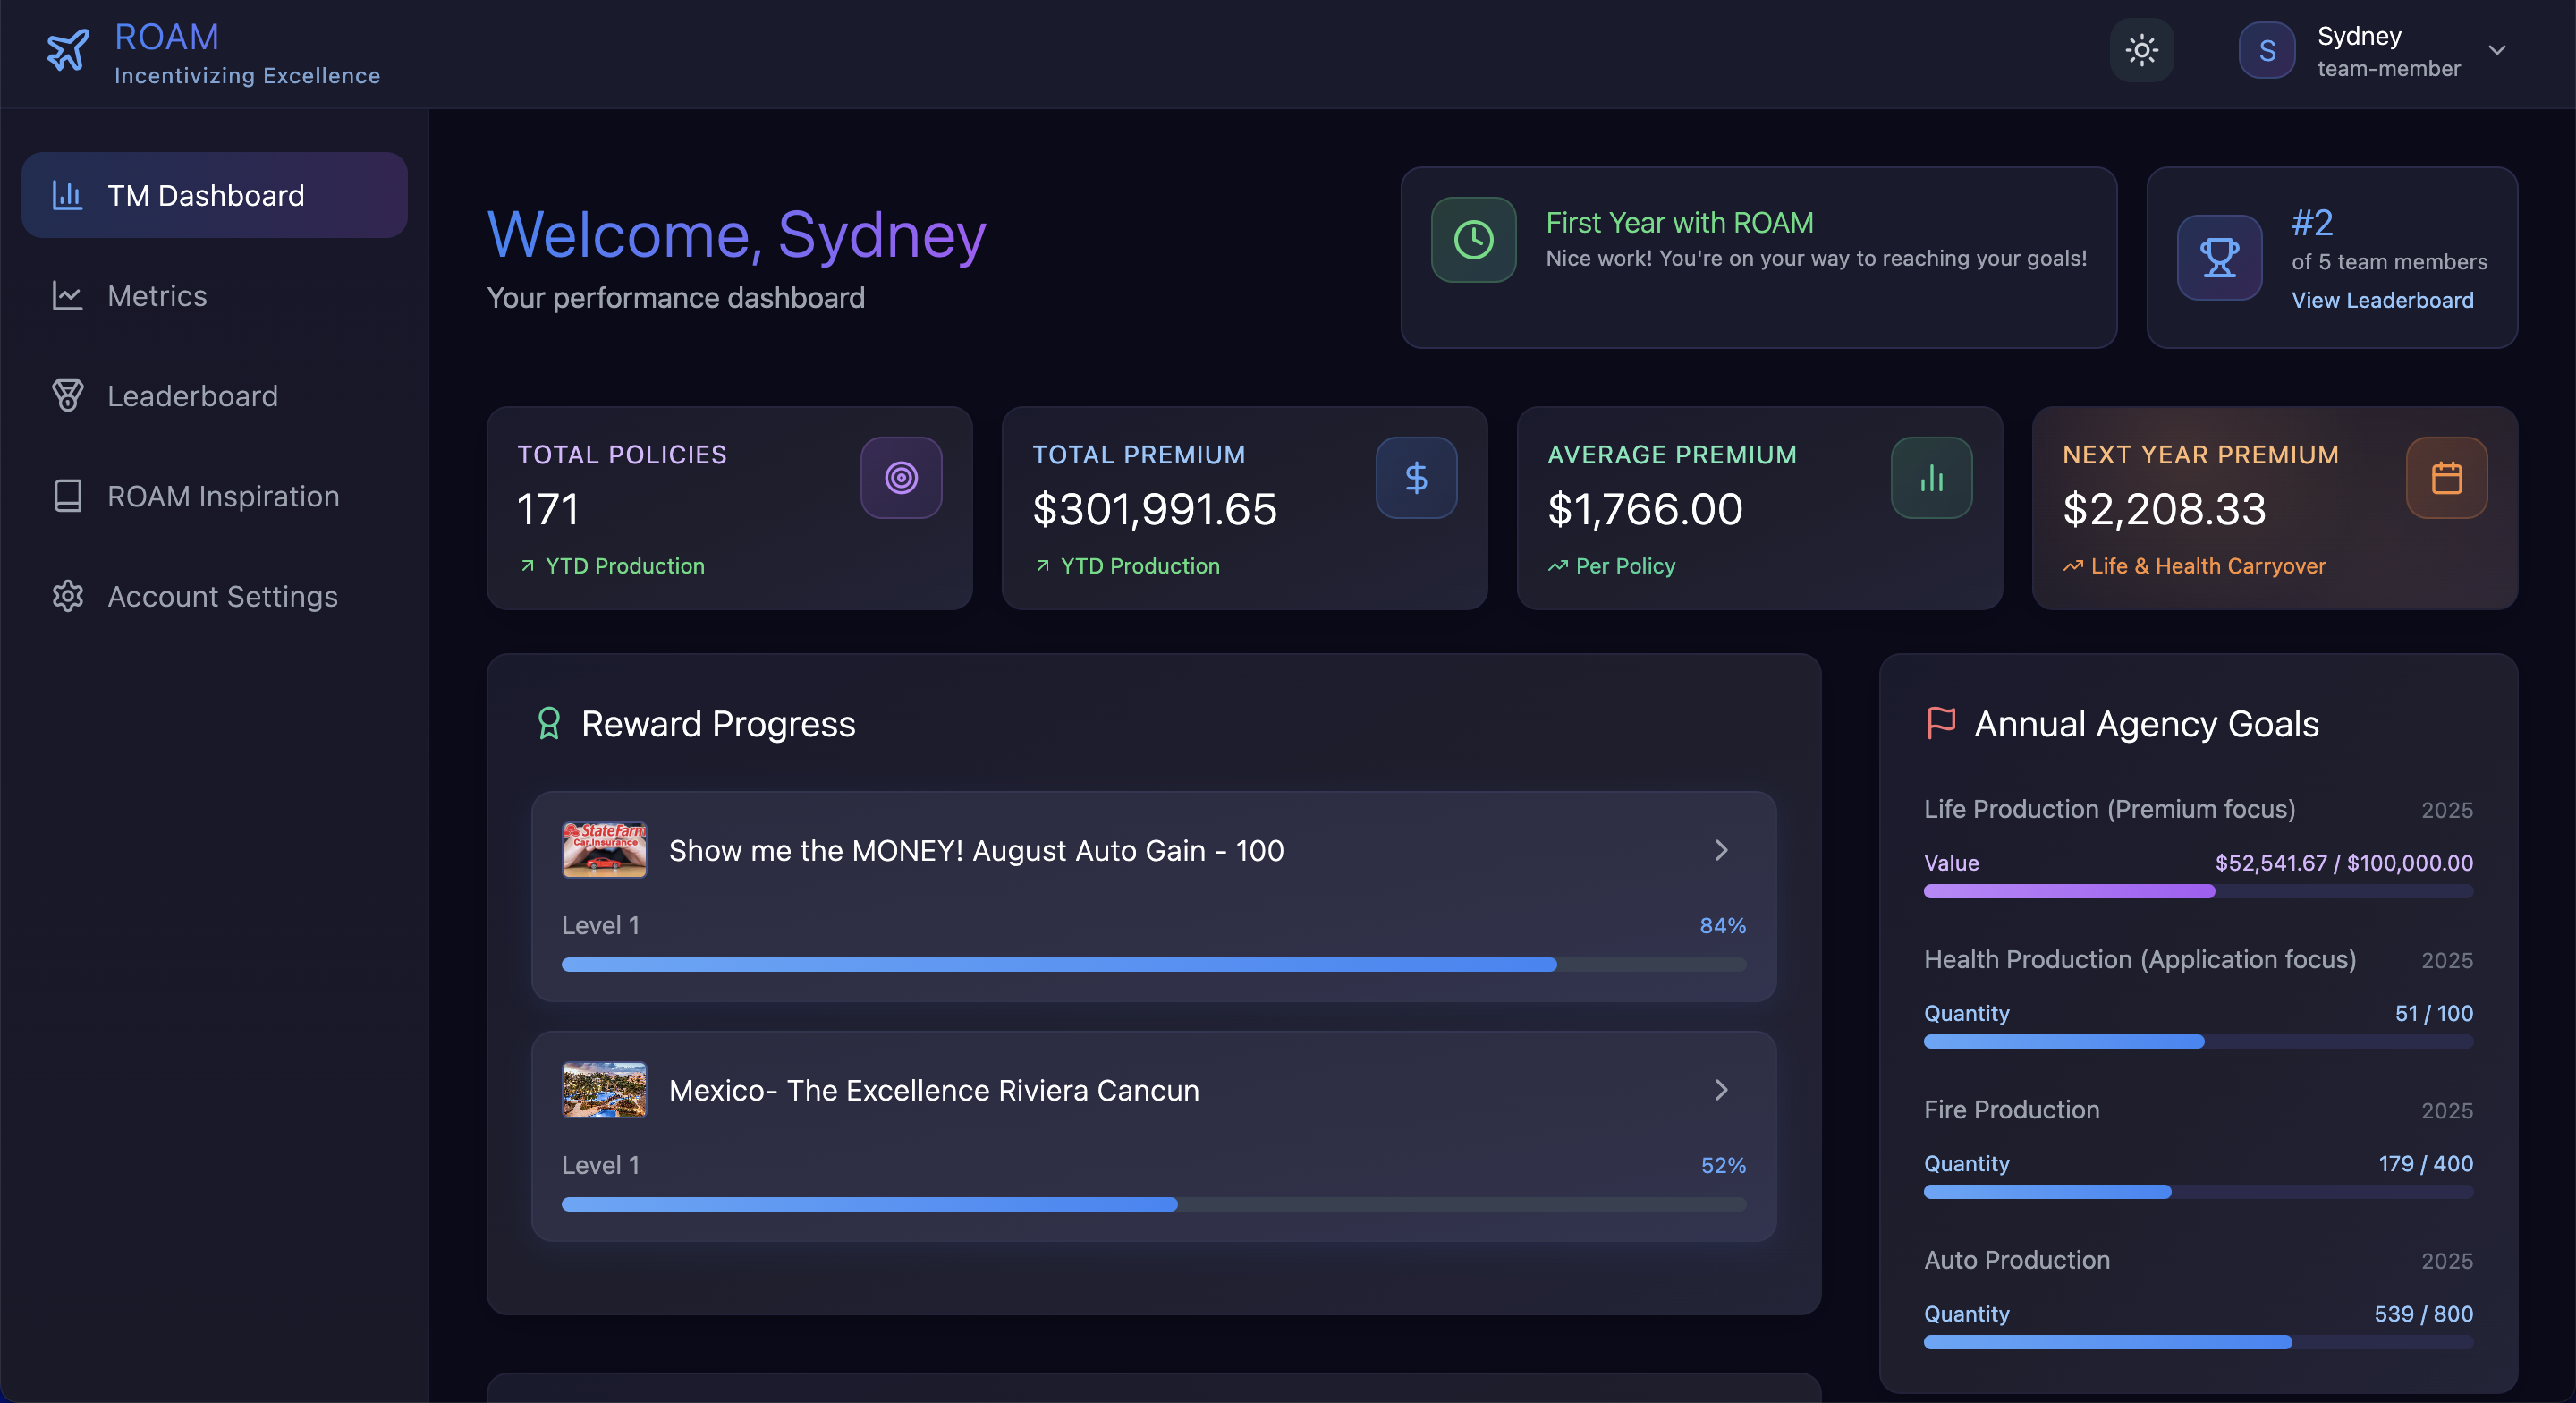
Task: Click the Life Production progress bar
Action: click(2198, 891)
